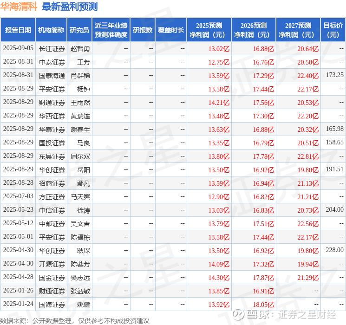Screen dimensions: 346x325
Task: Select the 2027预测净利润 column header
Action: coord(298,30)
